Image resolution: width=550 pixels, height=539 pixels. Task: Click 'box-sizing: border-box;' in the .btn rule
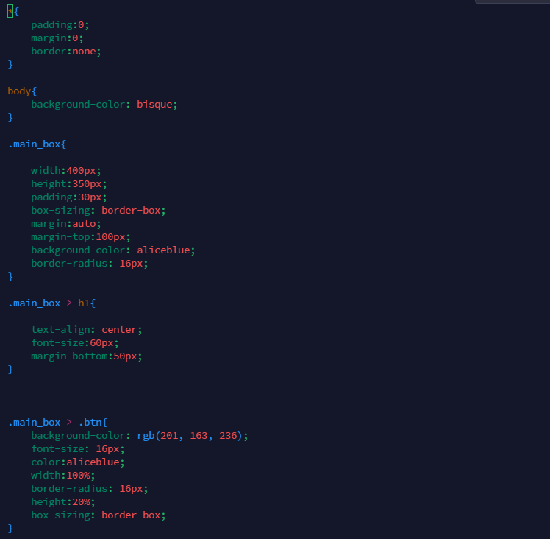pos(99,515)
